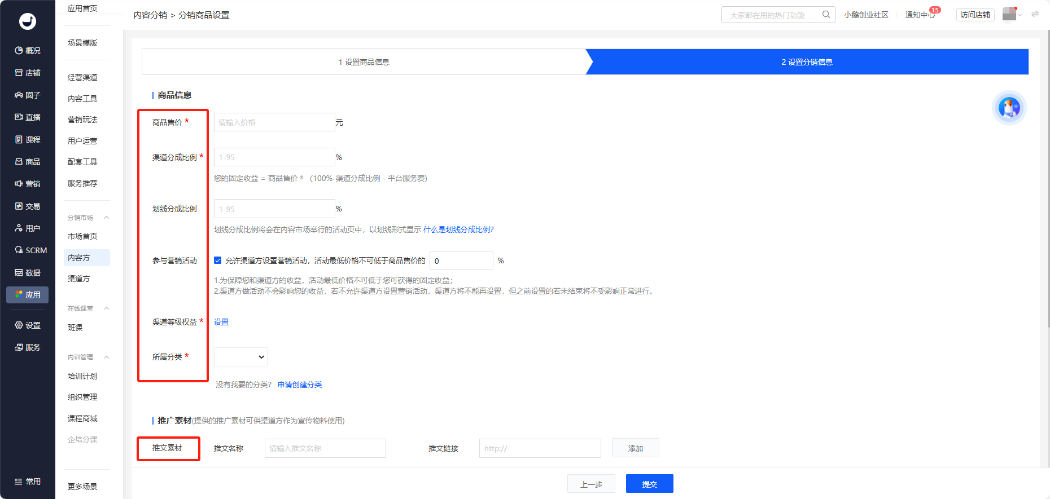Open the 圈子 sidebar item

point(28,95)
